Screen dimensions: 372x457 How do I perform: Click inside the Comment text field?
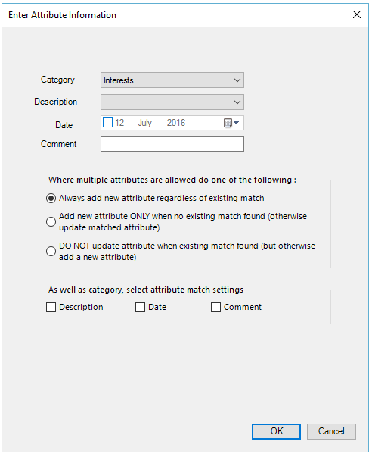[x=172, y=144]
